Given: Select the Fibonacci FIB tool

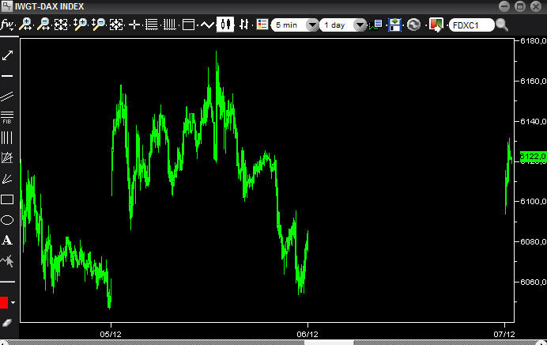Looking at the screenshot, I should pos(7,117).
